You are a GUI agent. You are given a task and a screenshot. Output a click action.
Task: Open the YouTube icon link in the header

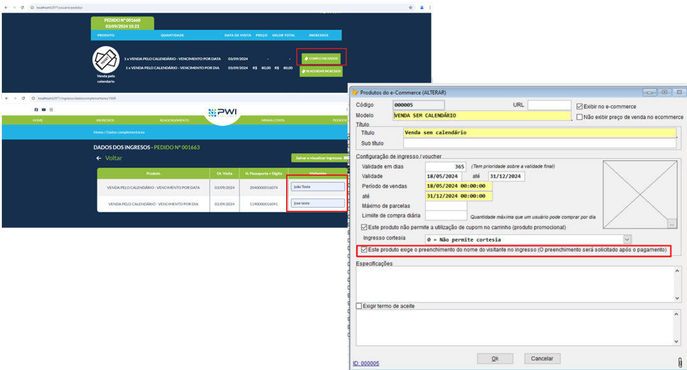[43, 110]
